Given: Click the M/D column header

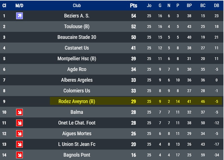Looking at the screenshot, I should [x=19, y=5].
